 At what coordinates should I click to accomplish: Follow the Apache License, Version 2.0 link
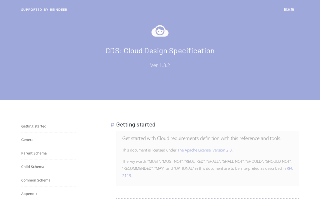point(204,150)
